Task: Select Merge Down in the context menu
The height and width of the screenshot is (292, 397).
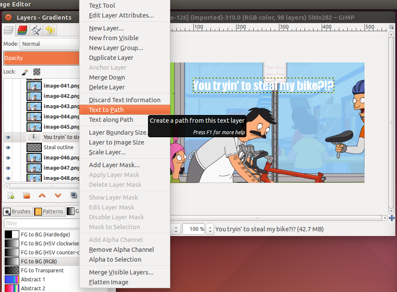Action: pyautogui.click(x=124, y=77)
